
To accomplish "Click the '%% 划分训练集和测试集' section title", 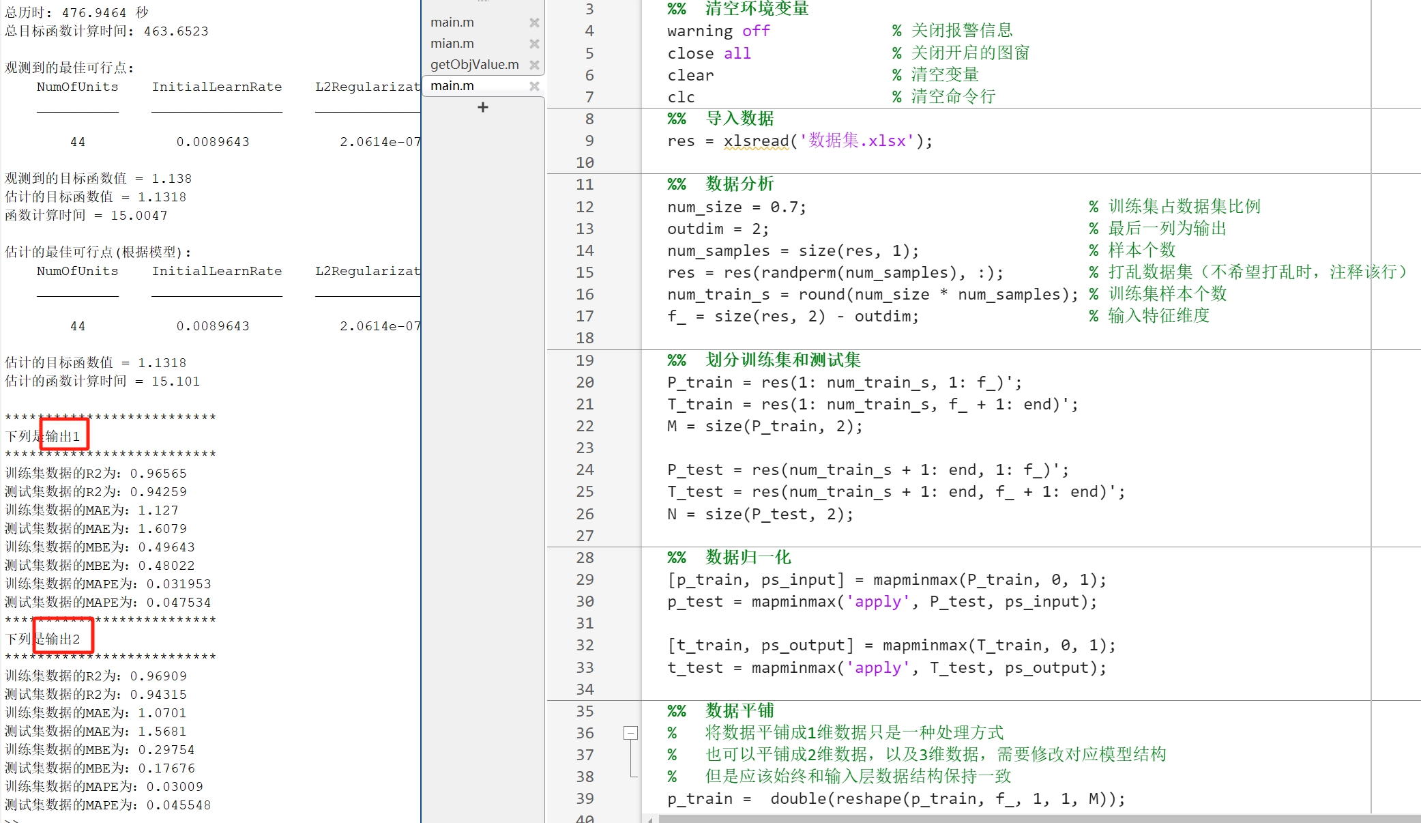I will (x=763, y=360).
